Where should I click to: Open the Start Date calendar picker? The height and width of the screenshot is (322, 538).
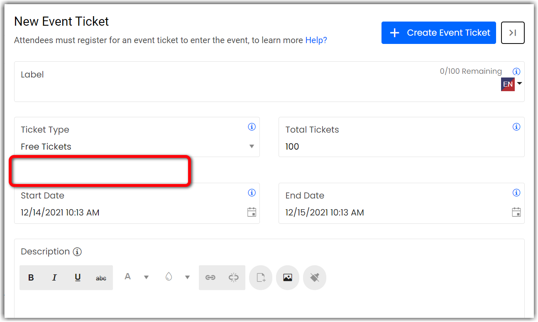pyautogui.click(x=252, y=212)
